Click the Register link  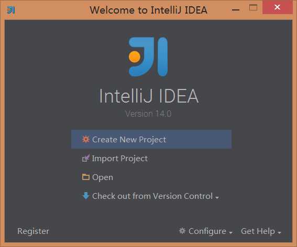click(x=34, y=231)
